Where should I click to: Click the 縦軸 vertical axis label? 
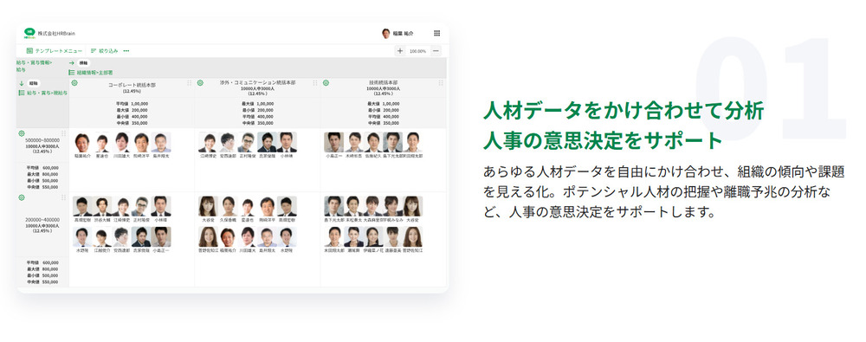(33, 83)
